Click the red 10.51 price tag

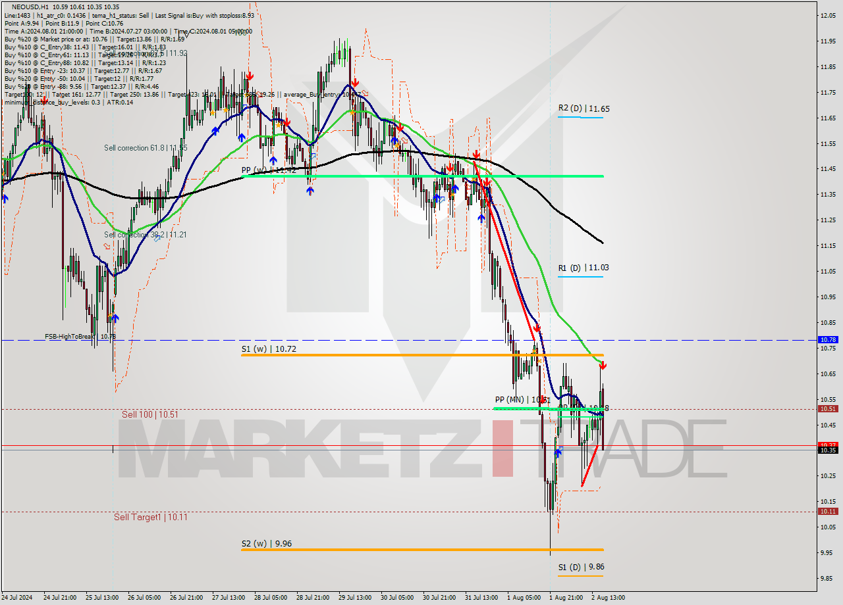click(828, 408)
